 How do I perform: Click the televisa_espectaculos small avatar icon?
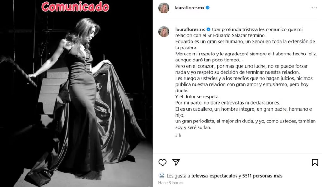(x=162, y=175)
